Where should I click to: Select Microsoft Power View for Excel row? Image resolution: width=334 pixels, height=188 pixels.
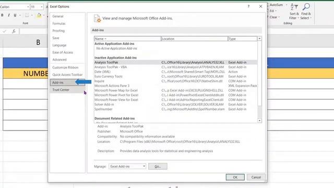click(x=175, y=100)
